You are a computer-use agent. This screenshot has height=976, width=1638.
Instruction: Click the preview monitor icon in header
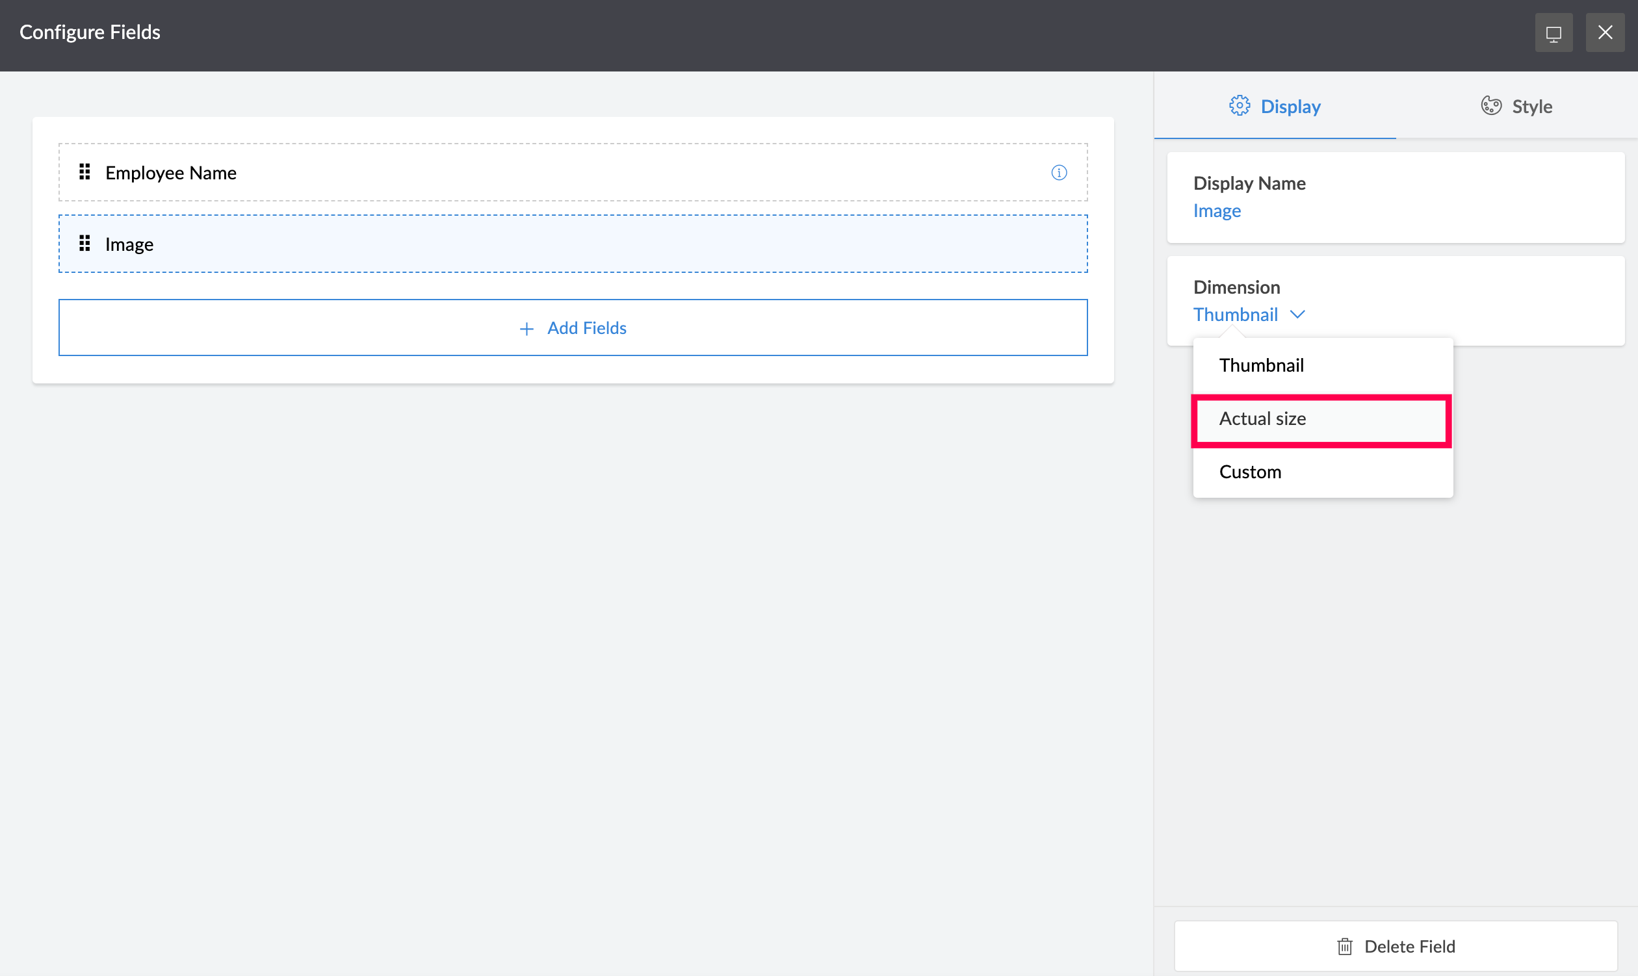pyautogui.click(x=1553, y=32)
